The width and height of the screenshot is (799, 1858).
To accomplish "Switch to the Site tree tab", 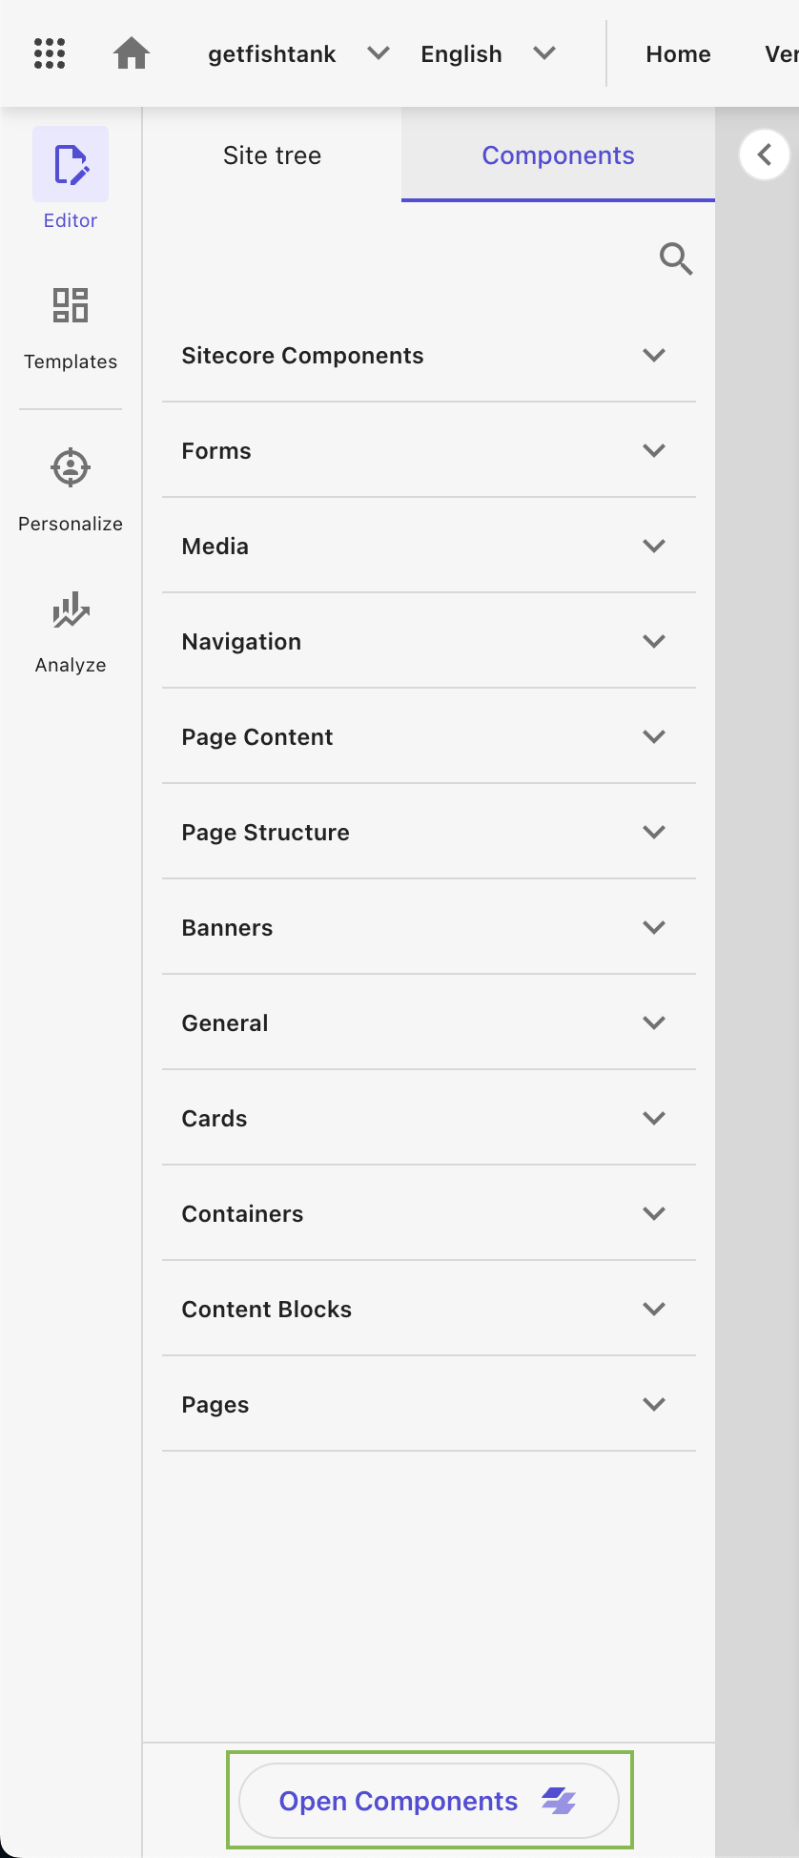I will click(x=272, y=155).
